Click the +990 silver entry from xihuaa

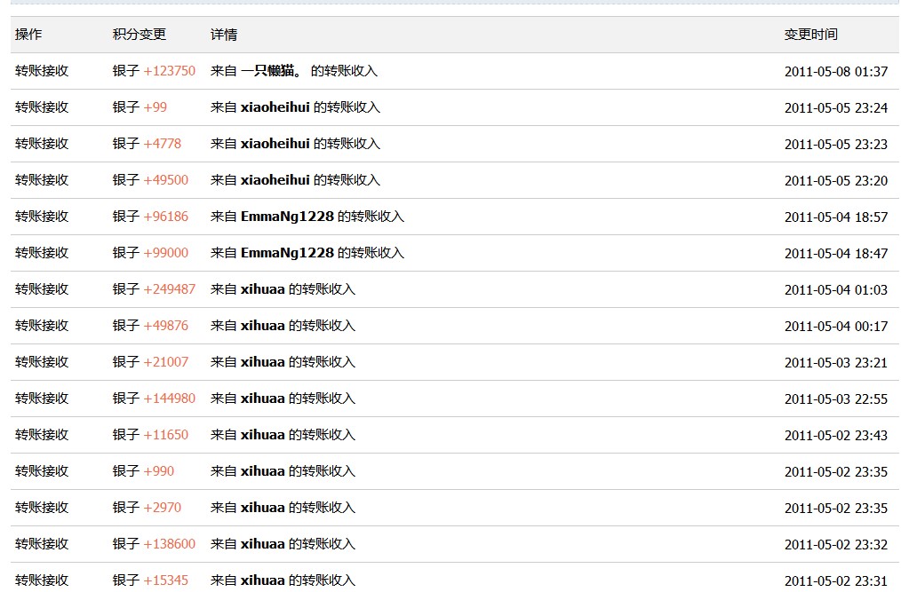tap(160, 470)
